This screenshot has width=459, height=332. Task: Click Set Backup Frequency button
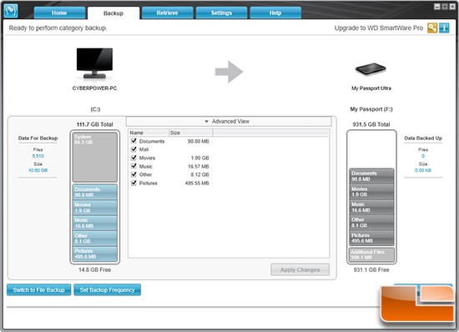(107, 290)
